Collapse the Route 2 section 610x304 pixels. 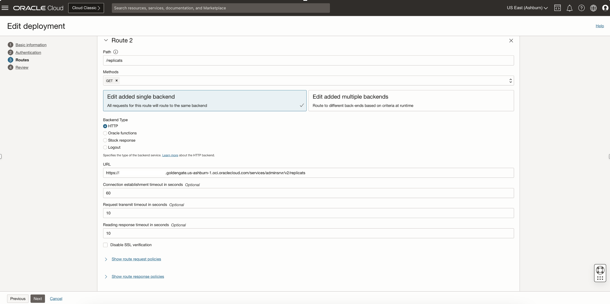(106, 40)
